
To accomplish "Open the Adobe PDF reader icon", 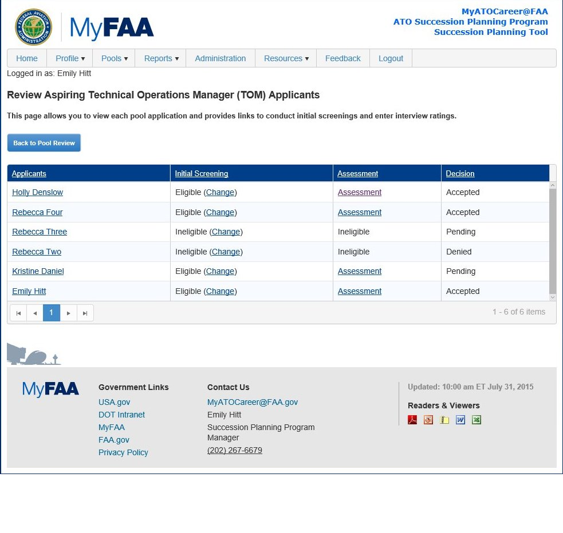I will [x=412, y=420].
